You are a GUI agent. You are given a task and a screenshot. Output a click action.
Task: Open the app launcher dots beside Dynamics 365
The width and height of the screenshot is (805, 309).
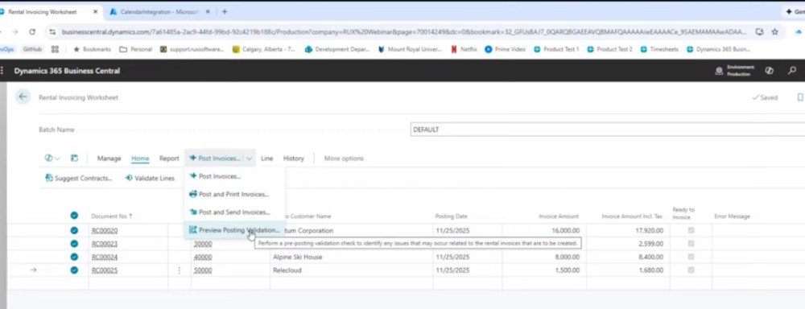pyautogui.click(x=2, y=71)
